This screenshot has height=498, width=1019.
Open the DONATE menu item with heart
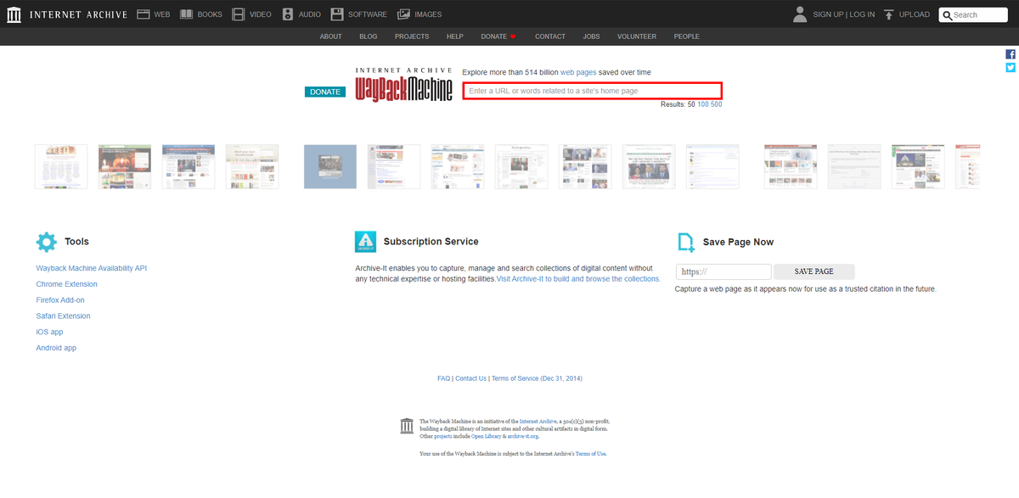(x=498, y=36)
